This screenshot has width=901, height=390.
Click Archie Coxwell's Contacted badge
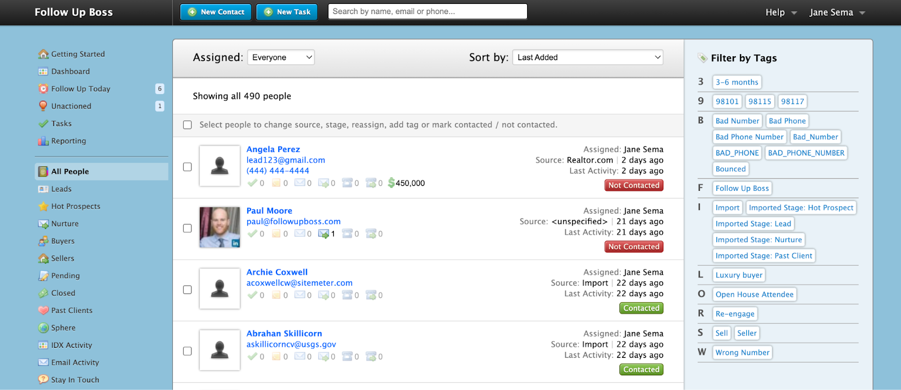(x=641, y=308)
